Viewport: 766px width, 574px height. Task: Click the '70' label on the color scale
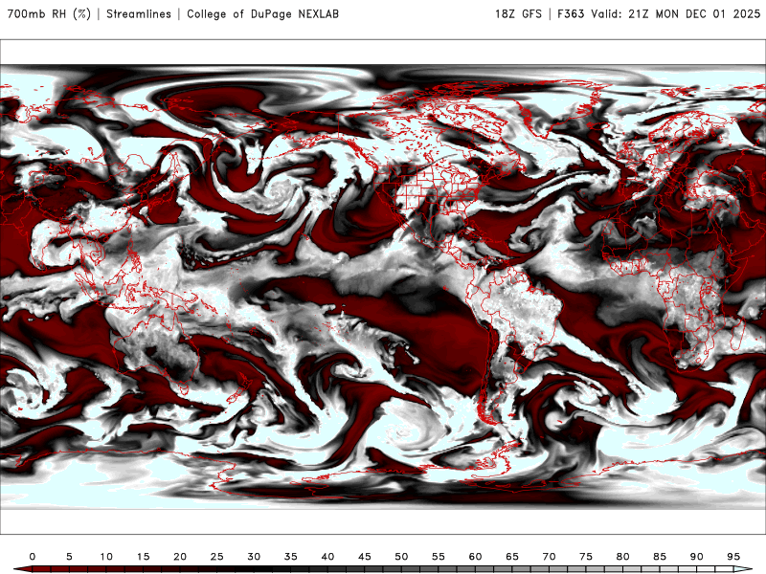click(549, 557)
